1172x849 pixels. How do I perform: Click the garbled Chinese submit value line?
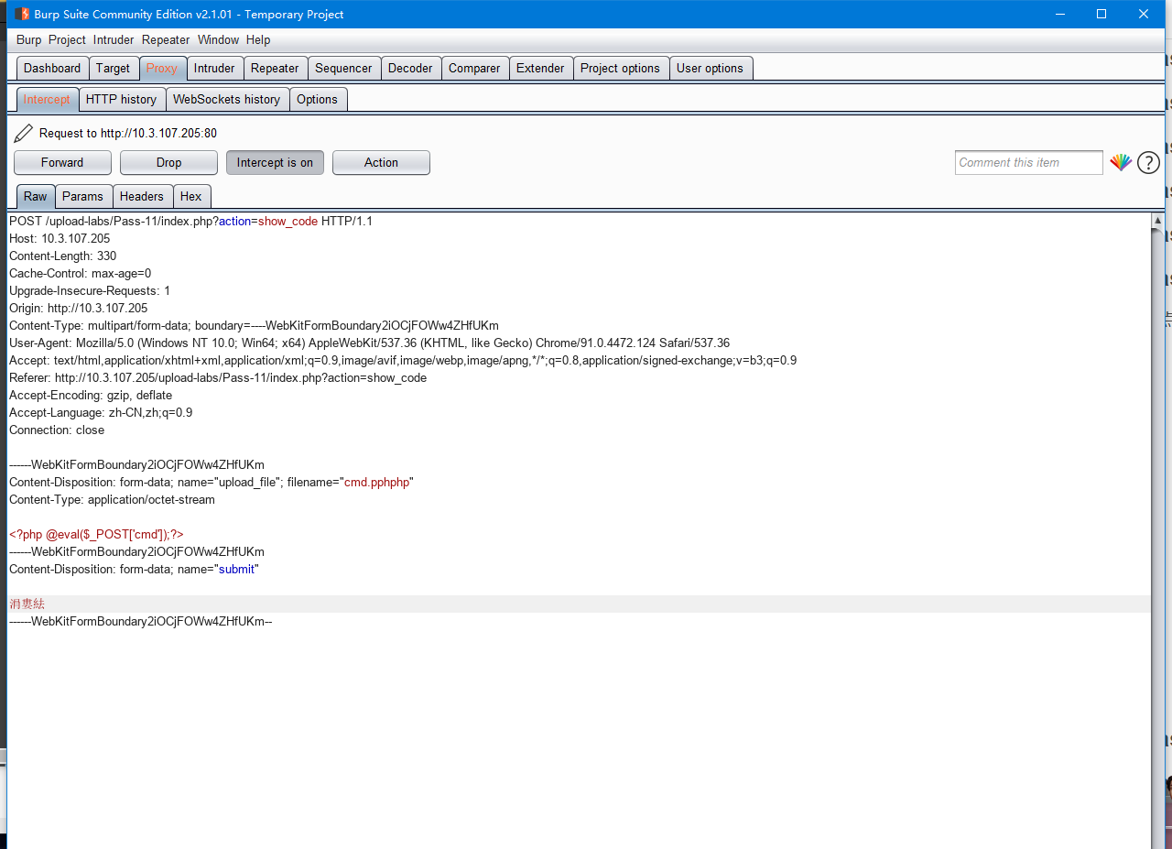[579, 604]
